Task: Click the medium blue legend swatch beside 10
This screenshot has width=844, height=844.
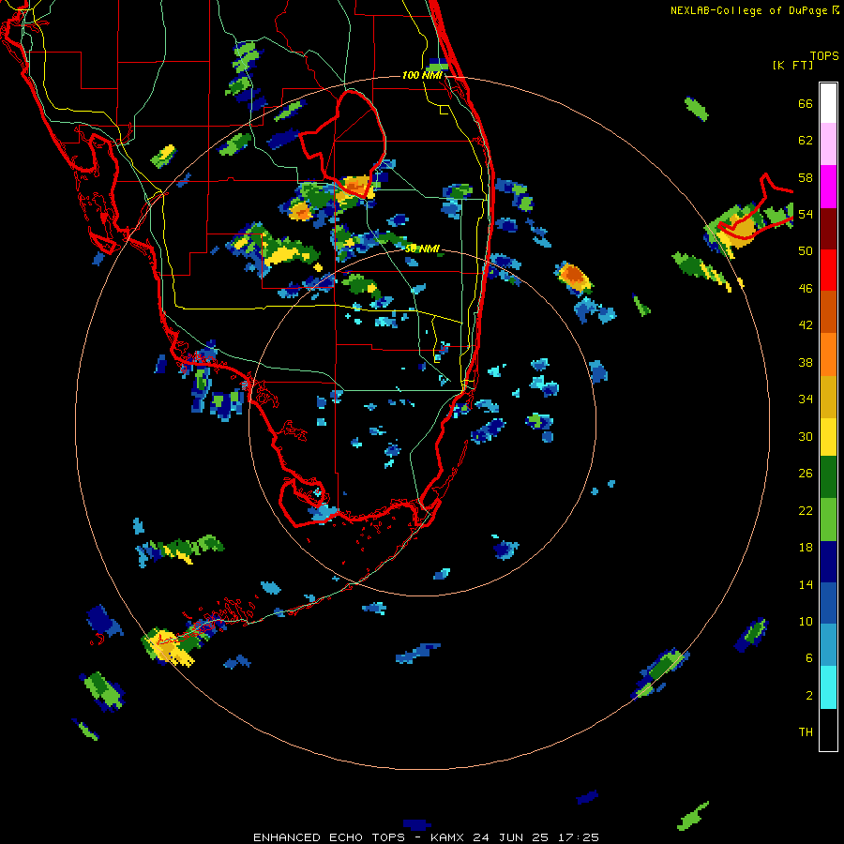Action: coord(828,603)
